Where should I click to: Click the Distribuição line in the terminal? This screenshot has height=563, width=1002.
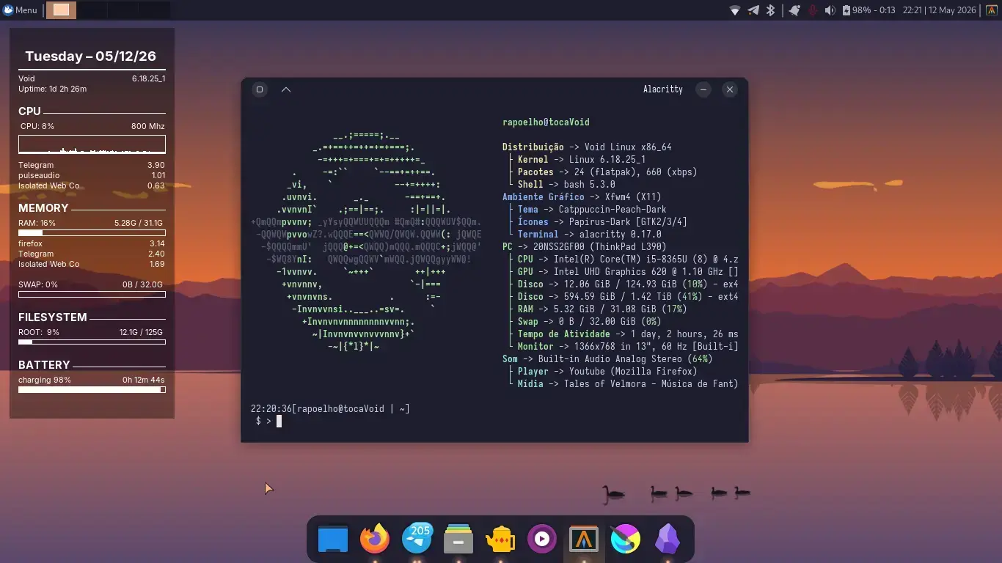(587, 147)
